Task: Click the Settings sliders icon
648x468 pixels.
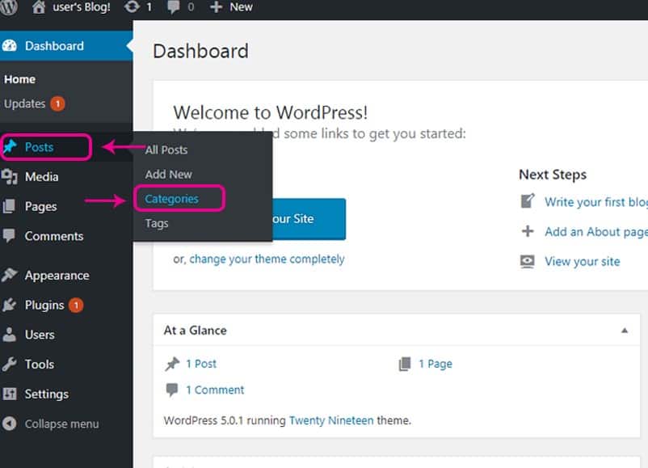Action: (x=10, y=394)
